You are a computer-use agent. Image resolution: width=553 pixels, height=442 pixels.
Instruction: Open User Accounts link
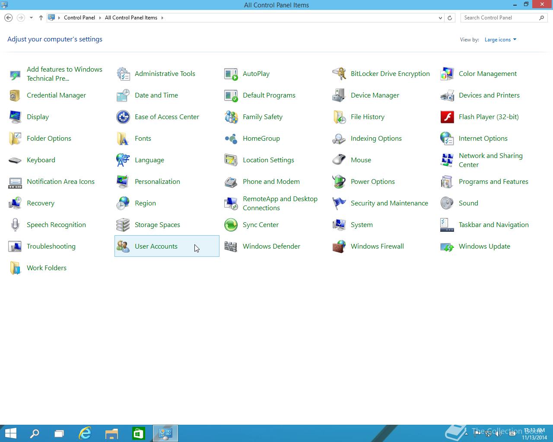[156, 246]
